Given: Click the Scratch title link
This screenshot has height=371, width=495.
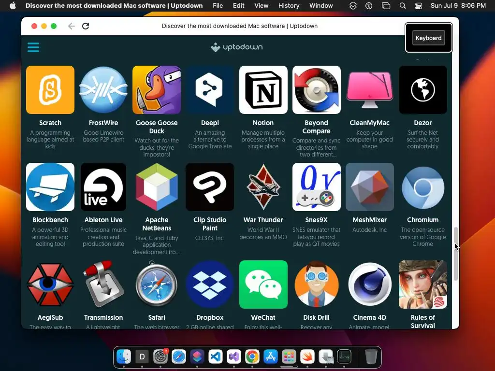Looking at the screenshot, I should [50, 123].
